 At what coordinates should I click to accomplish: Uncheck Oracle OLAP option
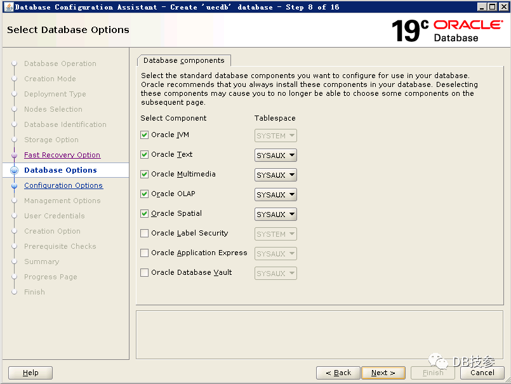145,194
